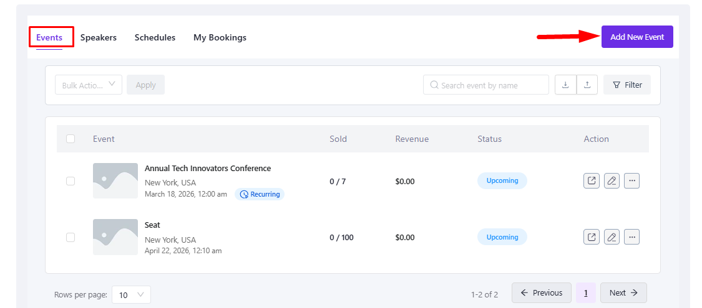This screenshot has height=308, width=702.
Task: Go to the My Bookings tab
Action: (x=220, y=37)
